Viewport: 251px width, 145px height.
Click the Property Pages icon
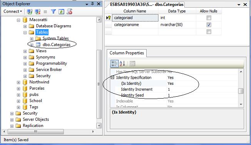pyautogui.click(x=132, y=64)
